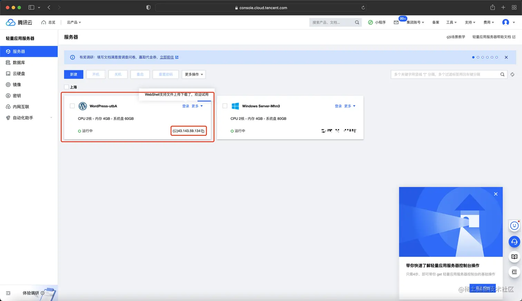The image size is (522, 301).
Task: Click the first banner carousel dot
Action: 473,57
